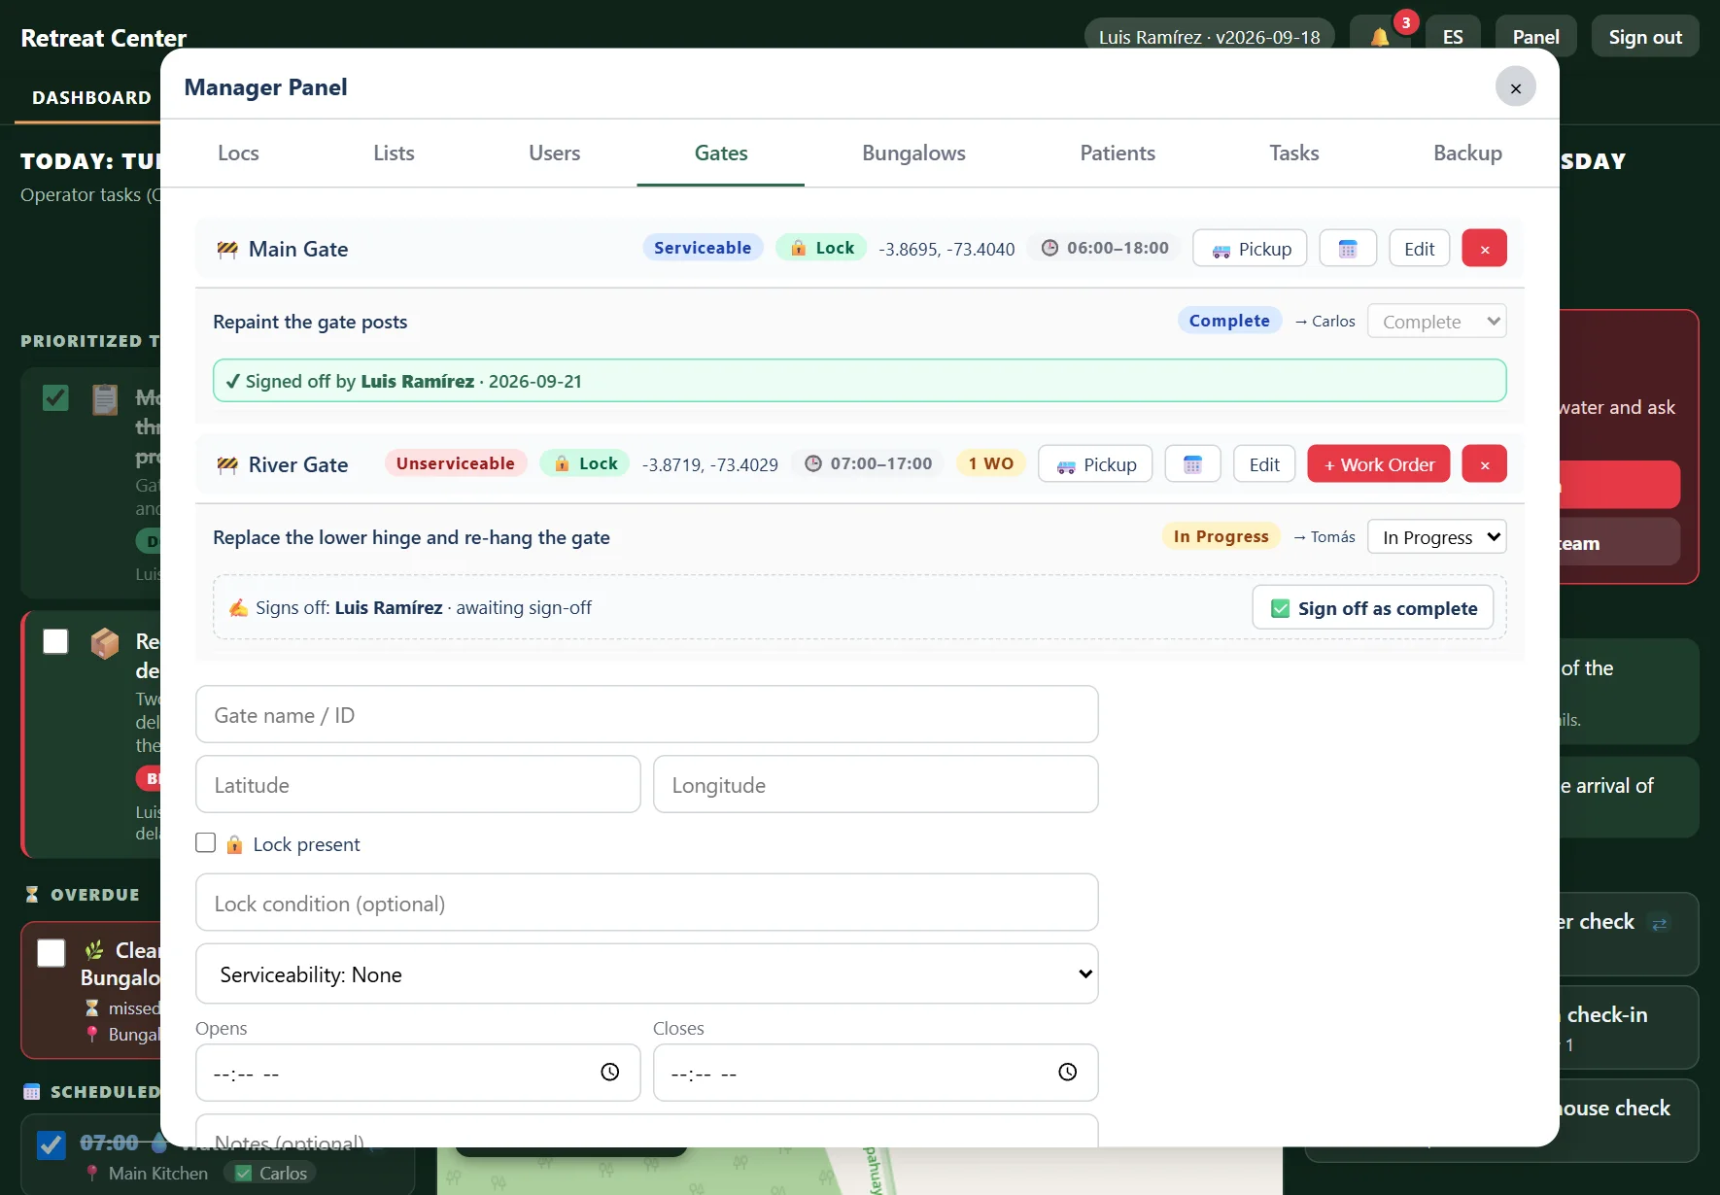The height and width of the screenshot is (1195, 1720).
Task: Uncheck the scheduled 07:00 task checkbox
Action: [x=52, y=1145]
